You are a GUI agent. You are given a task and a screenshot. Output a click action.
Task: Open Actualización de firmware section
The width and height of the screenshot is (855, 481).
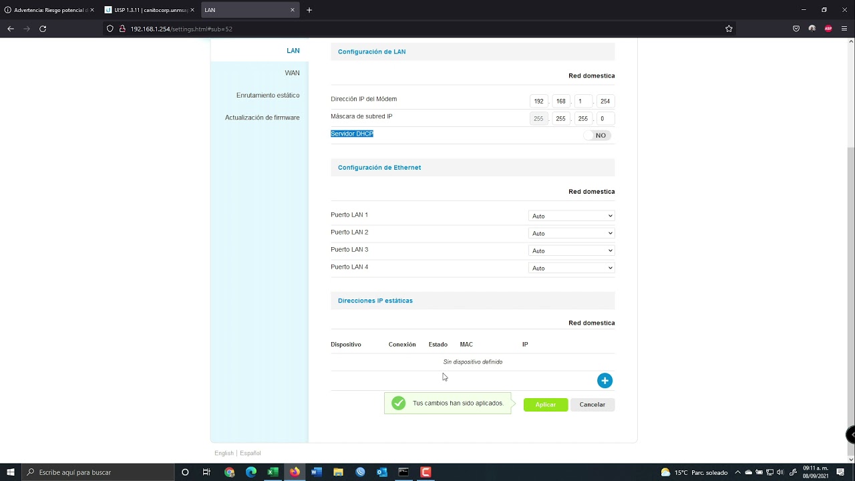point(262,118)
